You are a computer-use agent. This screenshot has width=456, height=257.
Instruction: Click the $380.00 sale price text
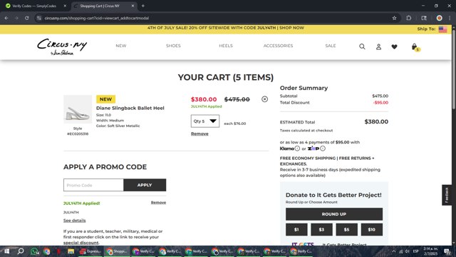coord(204,99)
